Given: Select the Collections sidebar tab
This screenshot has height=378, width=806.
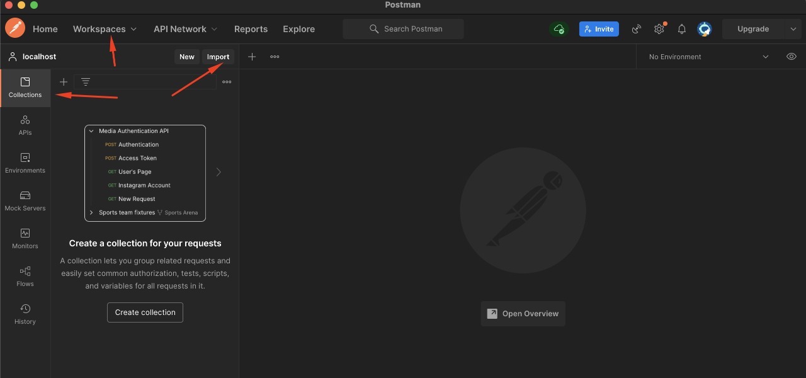Looking at the screenshot, I should pos(25,88).
